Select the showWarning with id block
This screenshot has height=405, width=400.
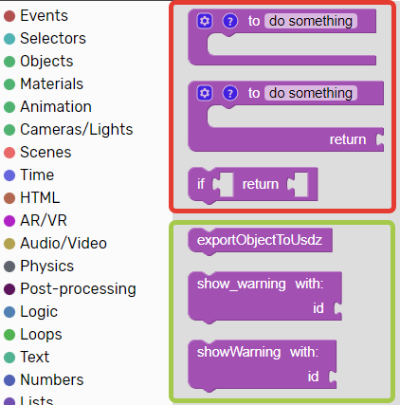263,365
